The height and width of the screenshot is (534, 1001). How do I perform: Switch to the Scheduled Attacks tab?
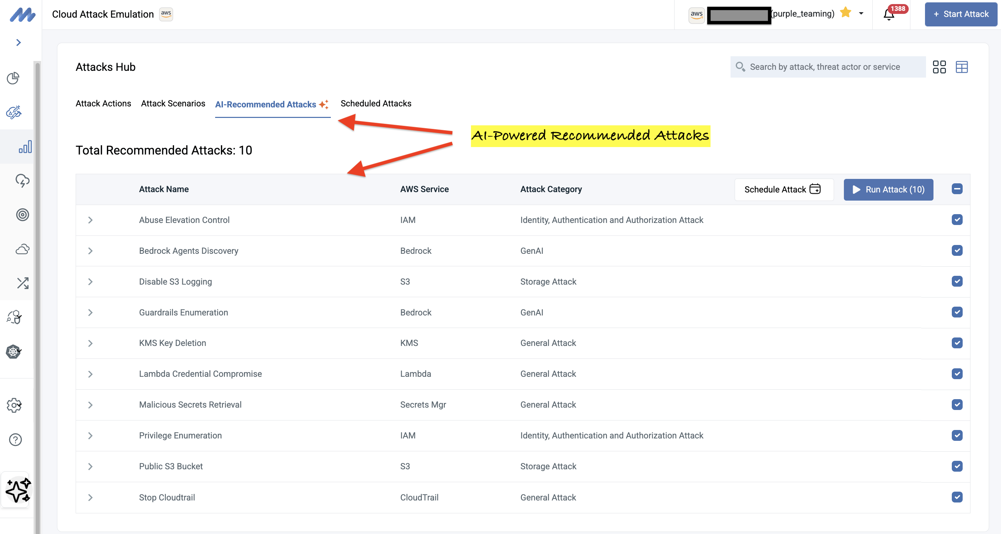click(x=376, y=104)
